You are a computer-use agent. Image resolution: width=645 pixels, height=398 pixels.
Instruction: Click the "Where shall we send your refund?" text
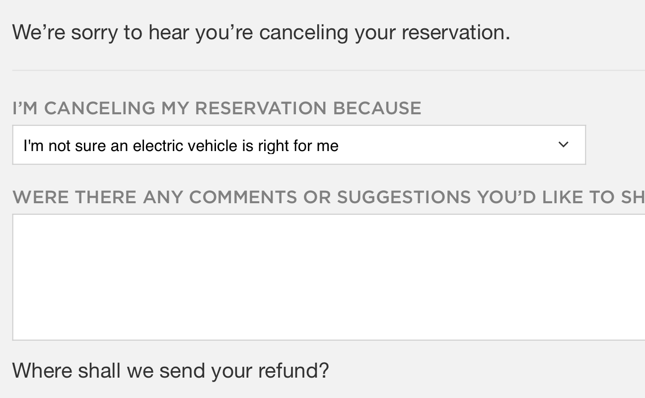coord(170,370)
